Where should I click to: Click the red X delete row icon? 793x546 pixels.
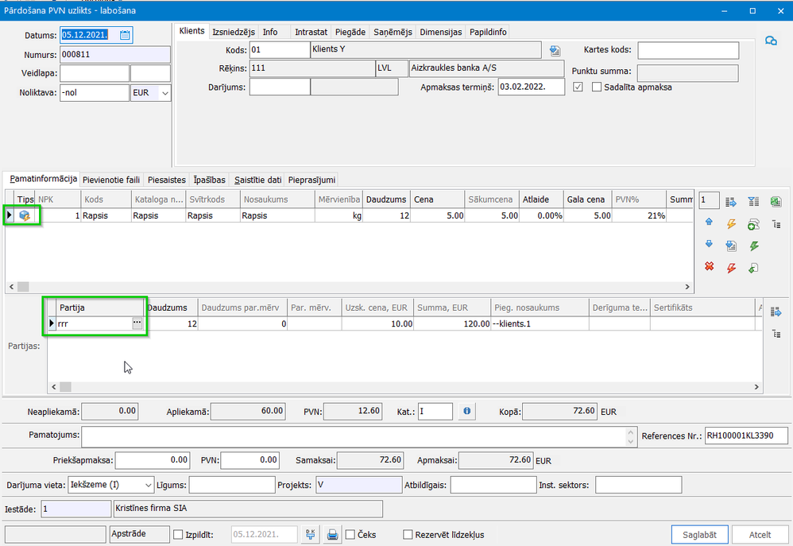(709, 268)
